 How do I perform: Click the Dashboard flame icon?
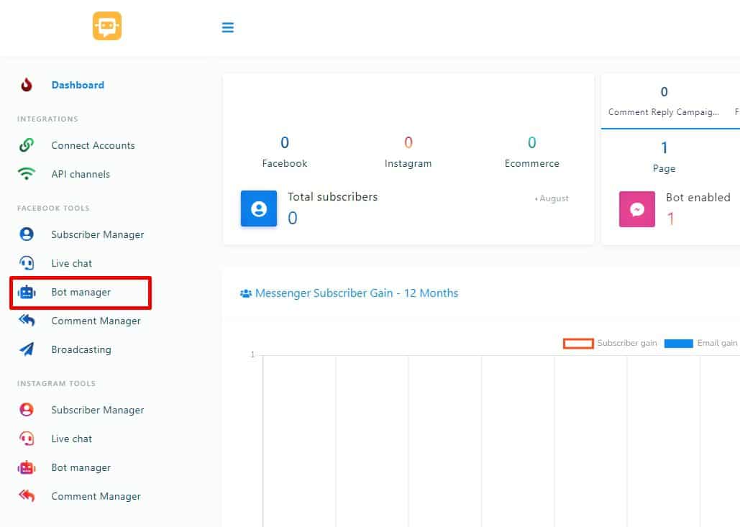pyautogui.click(x=27, y=85)
